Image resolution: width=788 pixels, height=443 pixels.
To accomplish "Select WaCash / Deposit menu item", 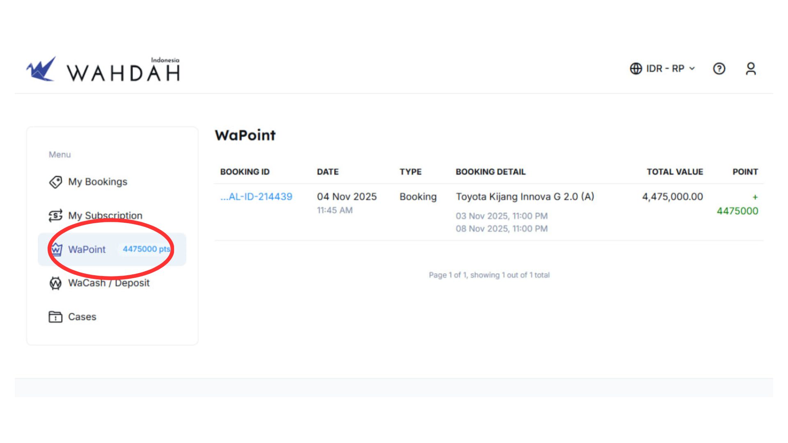I will pos(109,283).
